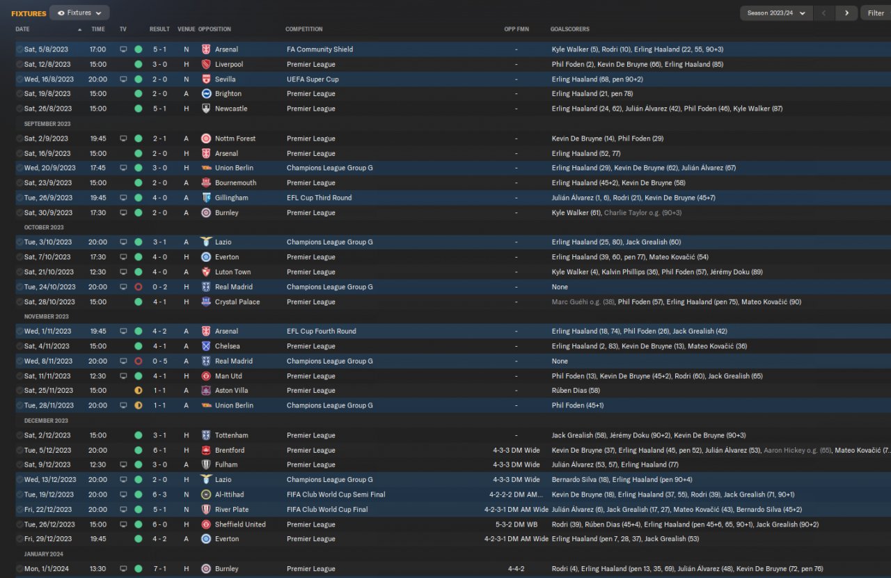Sort by the Venue column header
This screenshot has height=578, width=891.
186,29
